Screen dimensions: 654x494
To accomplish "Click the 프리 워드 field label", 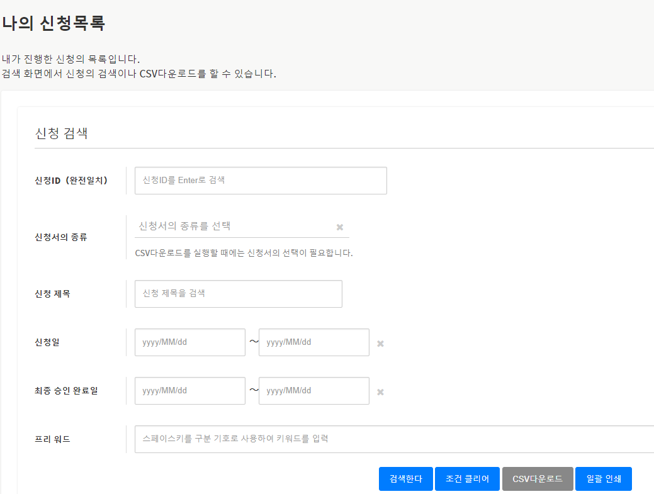I will tap(52, 439).
